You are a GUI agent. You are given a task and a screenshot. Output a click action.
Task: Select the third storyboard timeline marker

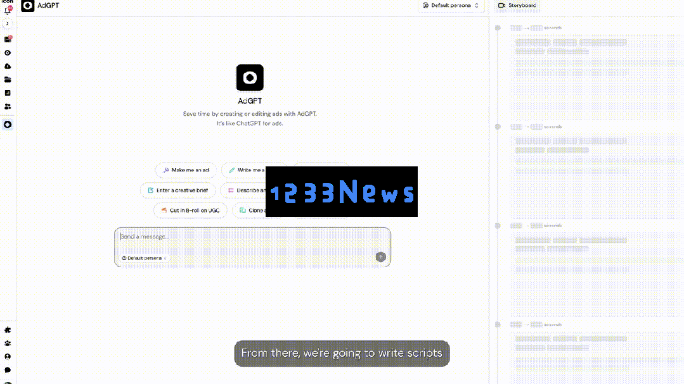[498, 225]
